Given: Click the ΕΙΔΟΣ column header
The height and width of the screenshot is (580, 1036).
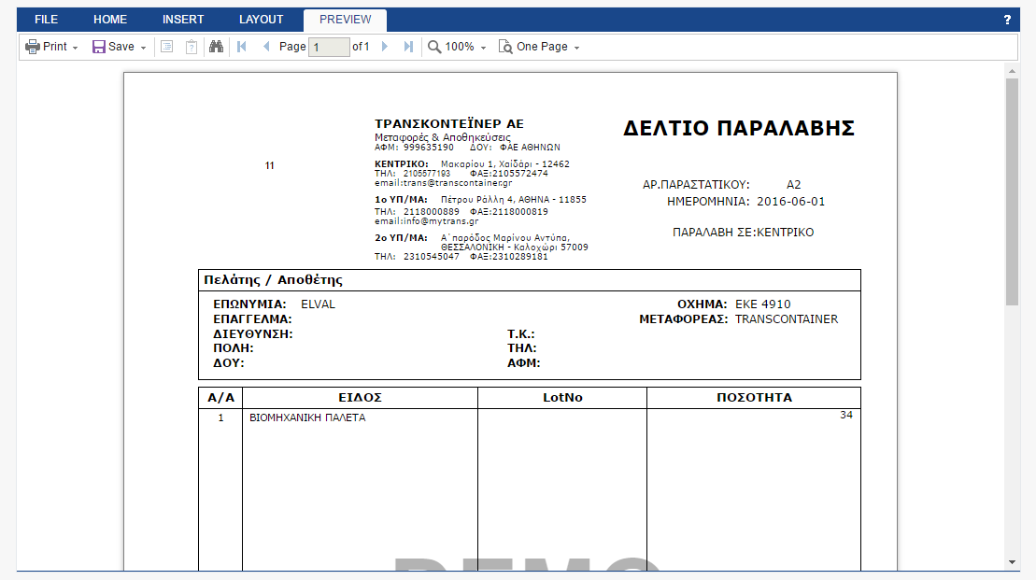Looking at the screenshot, I should pyautogui.click(x=360, y=398).
